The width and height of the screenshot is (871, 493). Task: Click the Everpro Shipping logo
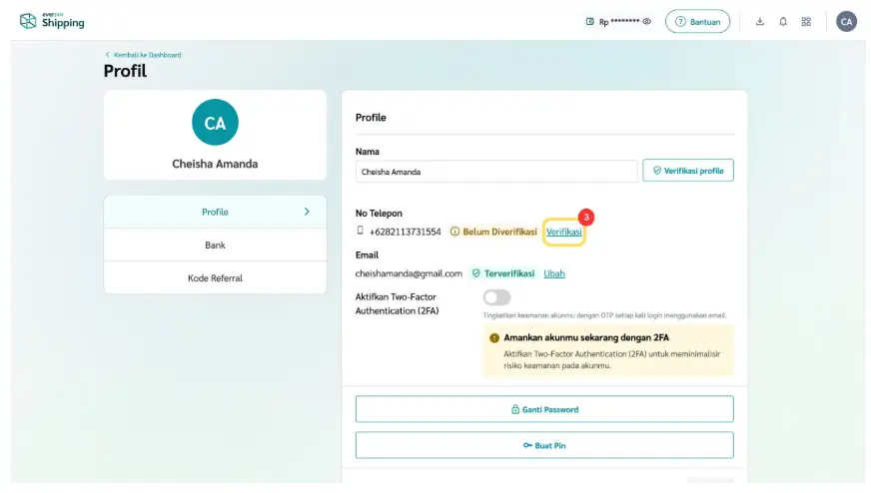point(52,21)
